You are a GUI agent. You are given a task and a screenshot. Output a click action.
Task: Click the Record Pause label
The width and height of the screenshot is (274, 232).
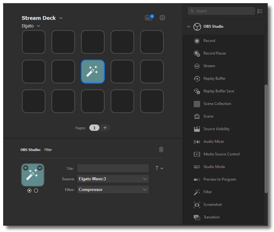215,53
